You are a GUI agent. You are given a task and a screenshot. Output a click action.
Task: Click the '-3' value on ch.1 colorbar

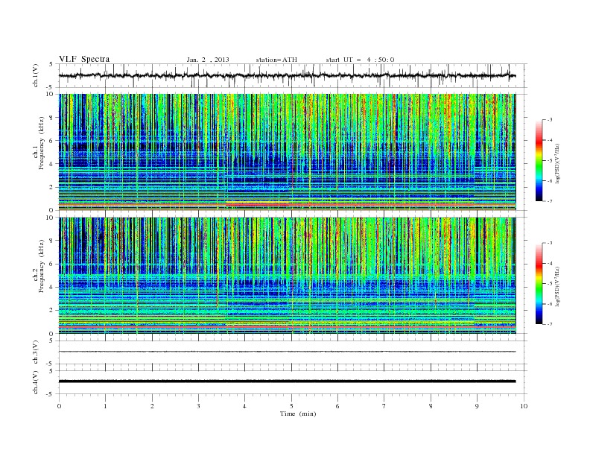pyautogui.click(x=549, y=120)
